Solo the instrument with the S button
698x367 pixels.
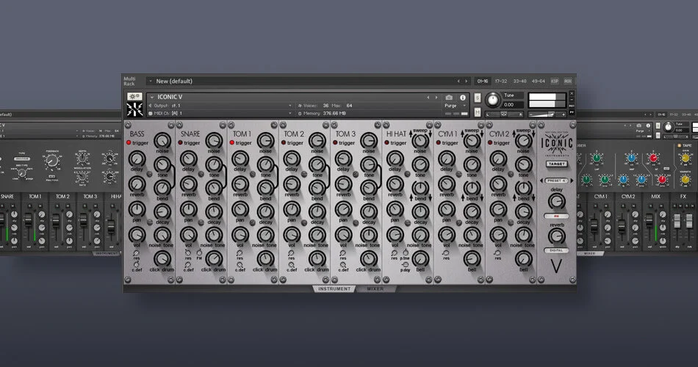click(x=478, y=98)
